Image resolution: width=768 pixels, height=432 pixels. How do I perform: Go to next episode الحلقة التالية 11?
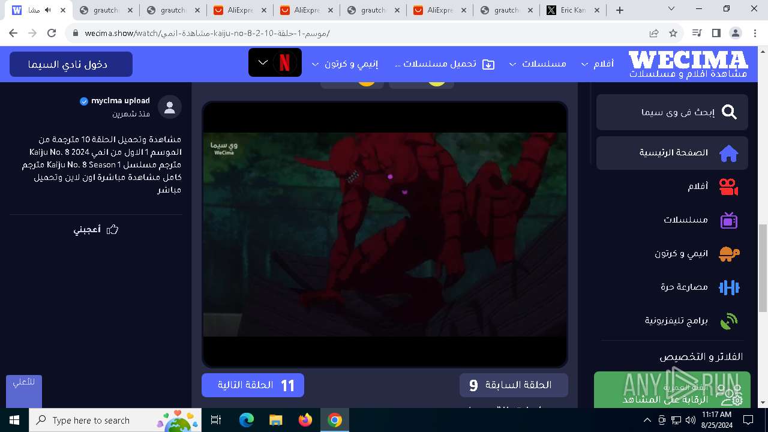(x=253, y=385)
